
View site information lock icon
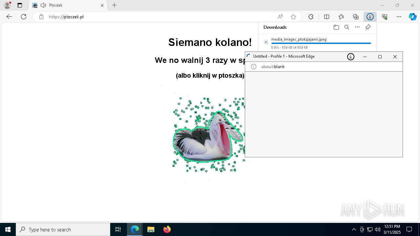click(41, 17)
